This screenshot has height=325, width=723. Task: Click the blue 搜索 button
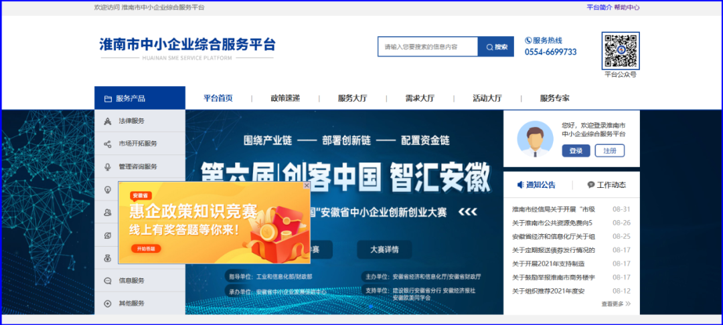tap(495, 47)
